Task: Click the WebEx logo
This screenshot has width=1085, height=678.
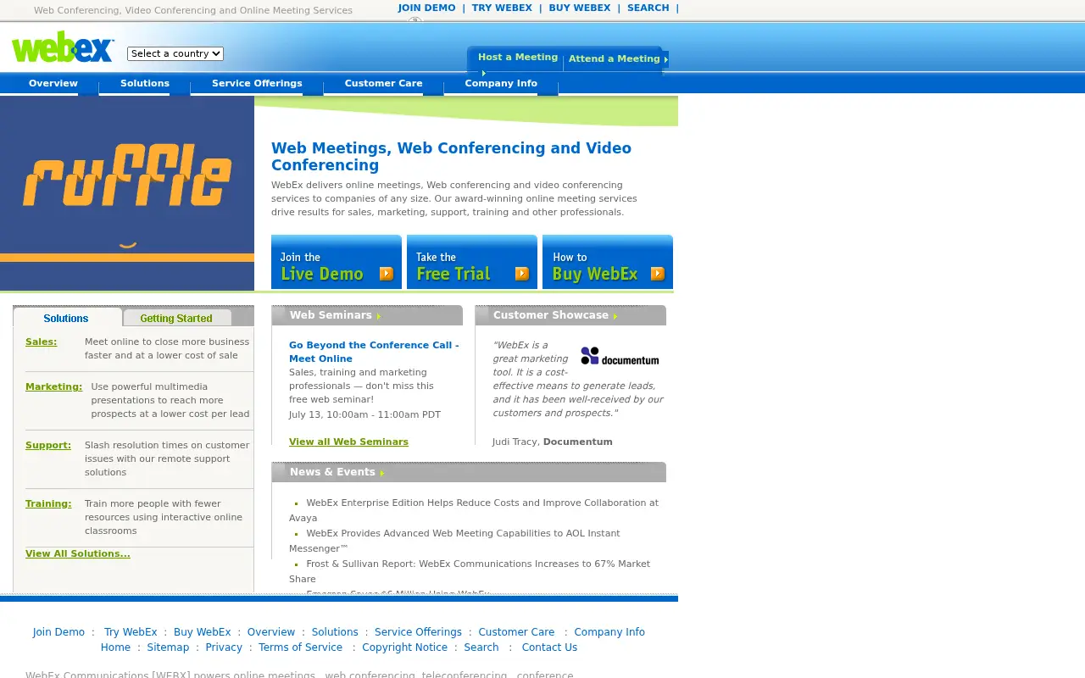Action: 63,47
